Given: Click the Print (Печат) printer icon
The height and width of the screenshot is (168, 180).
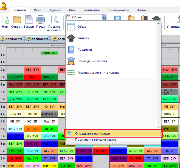Looking at the screenshot, I should [x=41, y=20].
